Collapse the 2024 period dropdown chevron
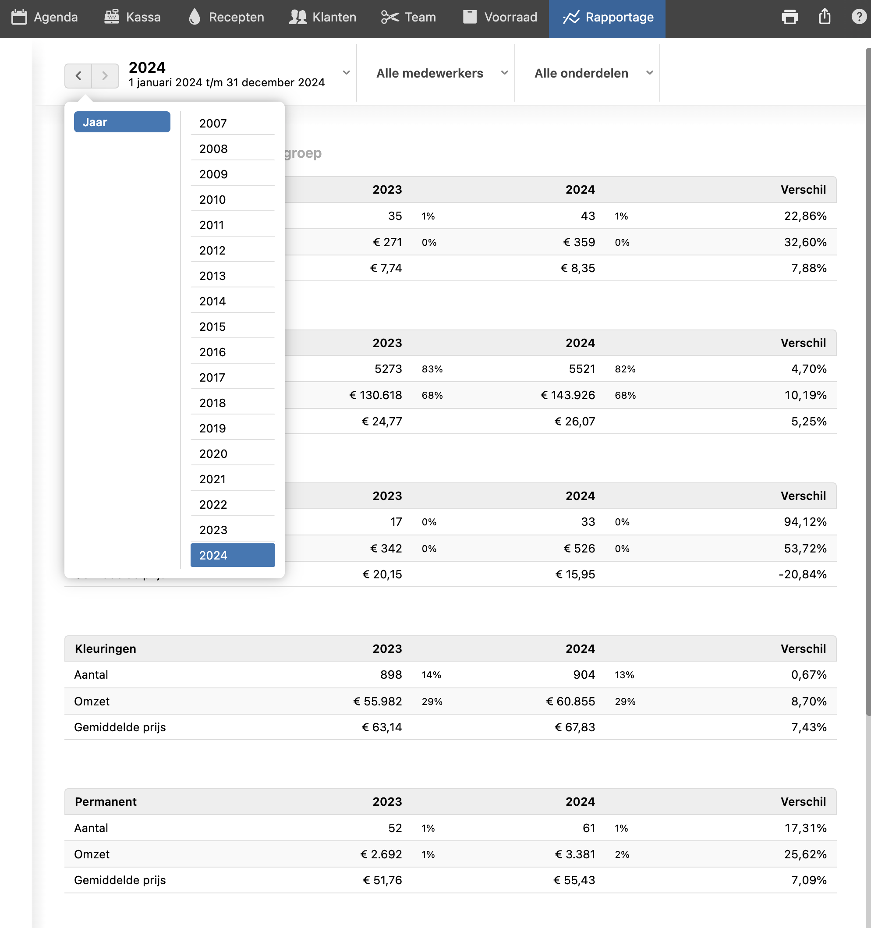The width and height of the screenshot is (871, 928). pyautogui.click(x=346, y=73)
